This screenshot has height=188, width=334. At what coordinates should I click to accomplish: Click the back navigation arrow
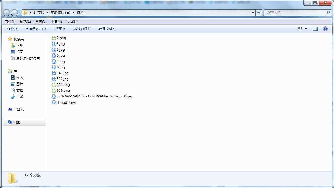6,13
